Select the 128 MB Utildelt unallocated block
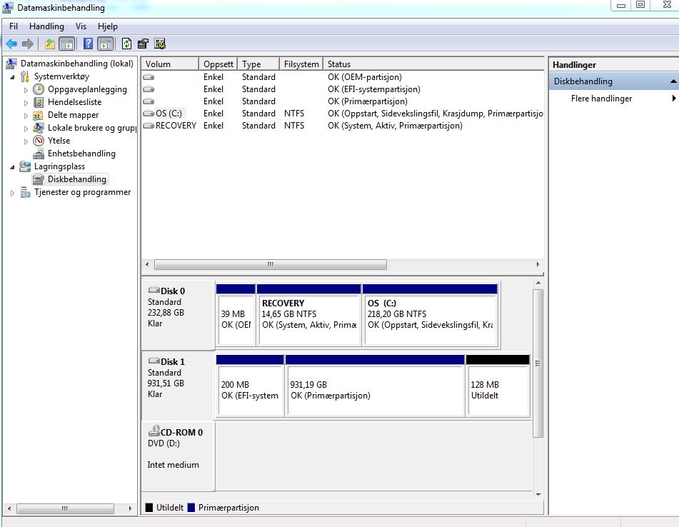 [x=498, y=386]
